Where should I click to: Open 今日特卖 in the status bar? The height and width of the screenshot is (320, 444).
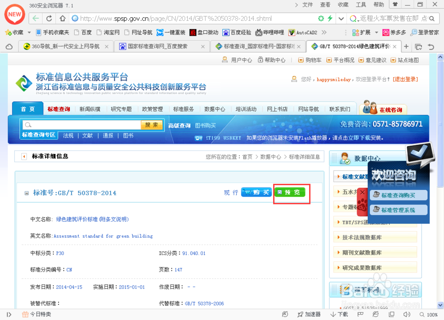pyautogui.click(x=37, y=314)
